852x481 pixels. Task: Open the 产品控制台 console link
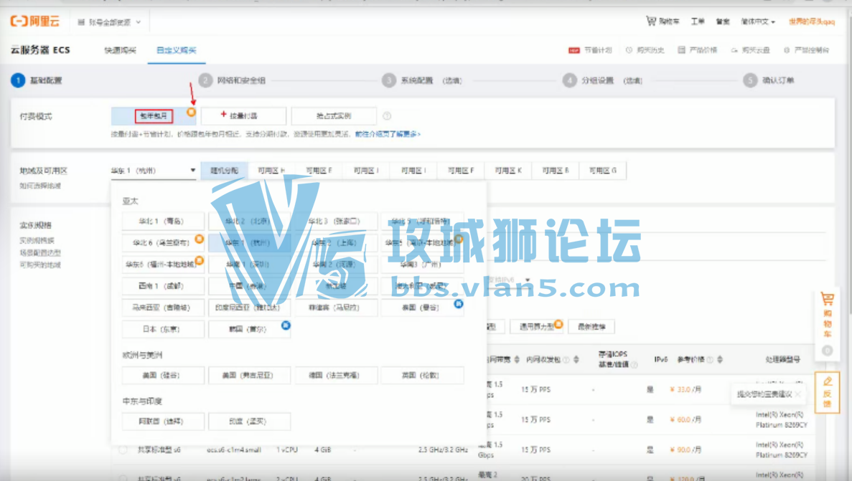click(x=806, y=50)
